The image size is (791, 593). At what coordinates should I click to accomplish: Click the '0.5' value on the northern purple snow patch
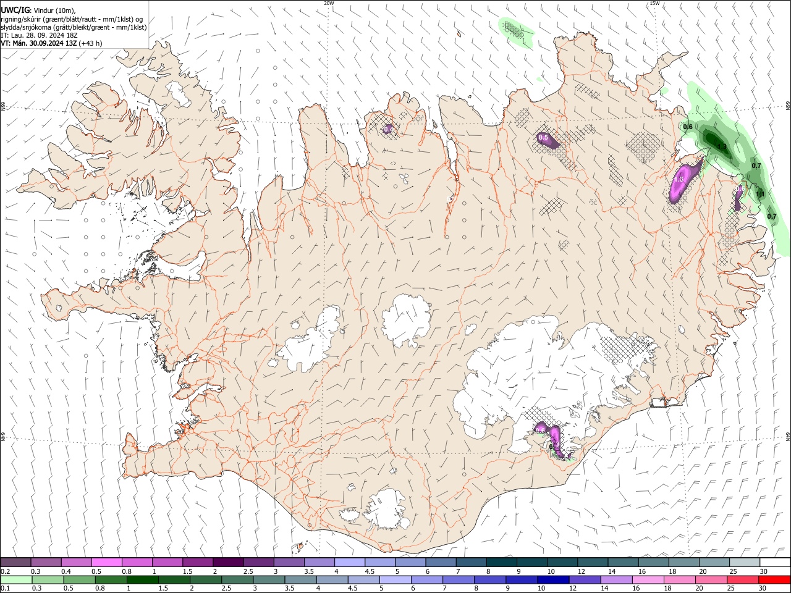coord(543,138)
